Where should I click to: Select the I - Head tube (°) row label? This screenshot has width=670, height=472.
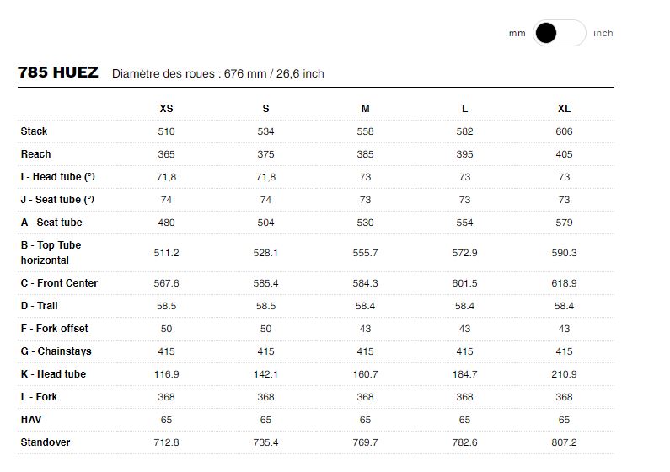[57, 176]
